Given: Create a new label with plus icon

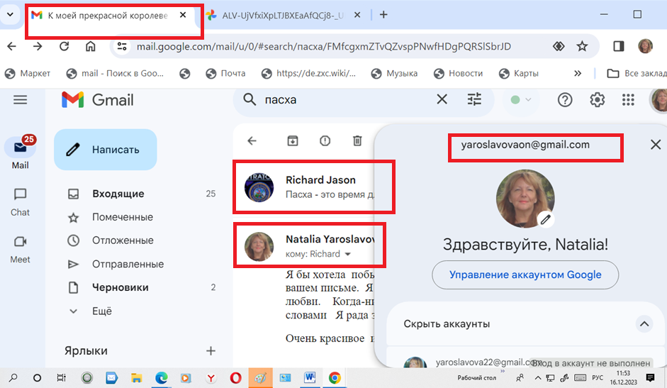Looking at the screenshot, I should [x=211, y=351].
